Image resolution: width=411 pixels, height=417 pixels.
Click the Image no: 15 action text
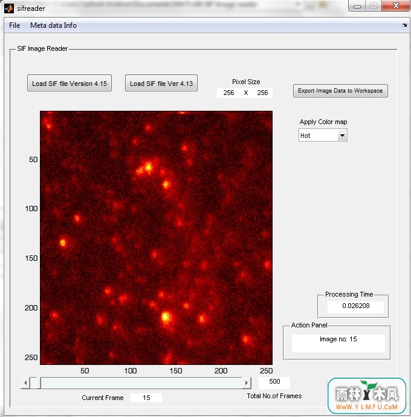click(338, 340)
